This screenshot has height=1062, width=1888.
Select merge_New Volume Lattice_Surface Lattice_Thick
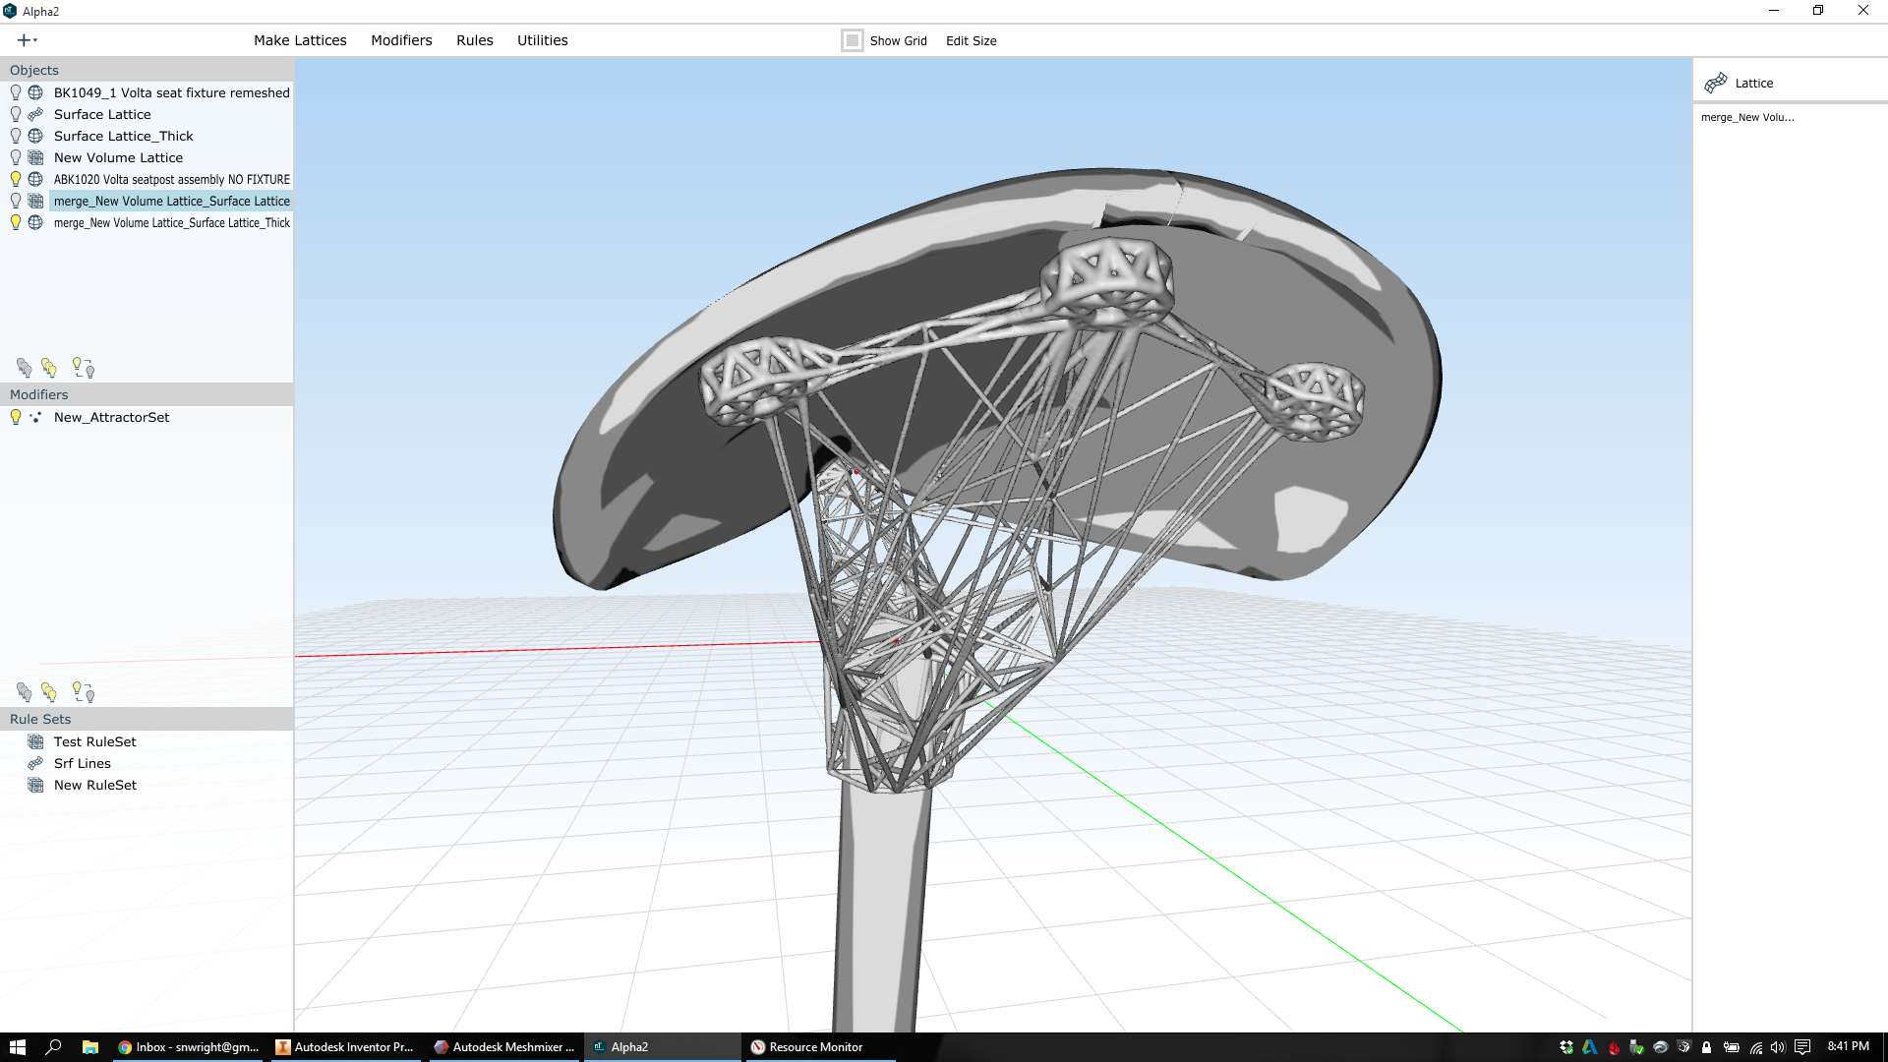click(171, 222)
